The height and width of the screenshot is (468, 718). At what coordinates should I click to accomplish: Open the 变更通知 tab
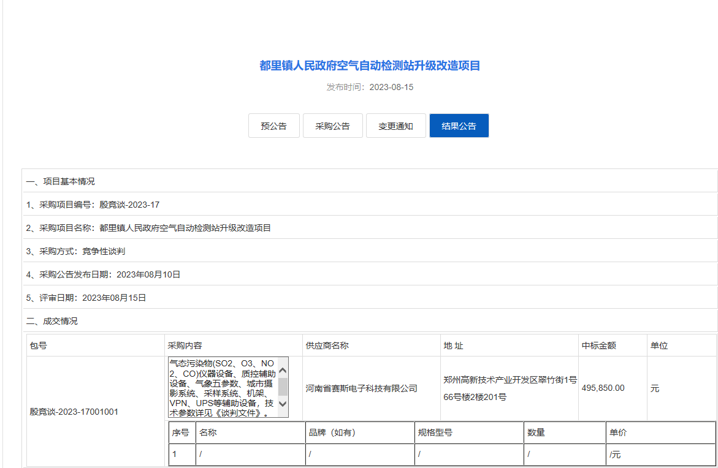pyautogui.click(x=395, y=126)
